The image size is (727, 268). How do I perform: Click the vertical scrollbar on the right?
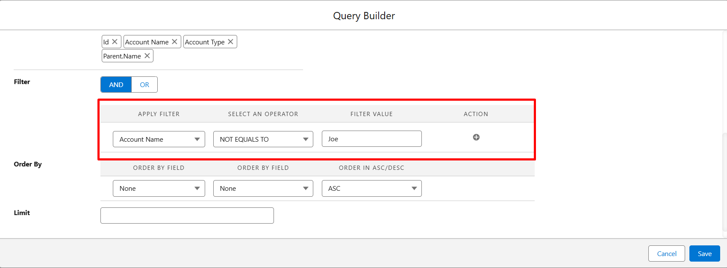tap(724, 183)
